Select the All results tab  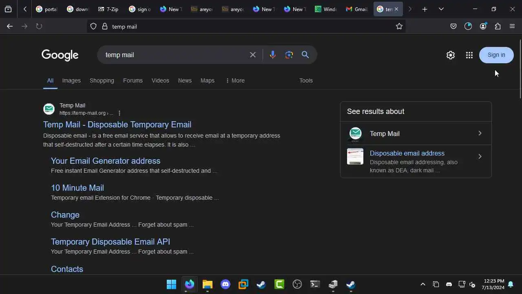50,80
